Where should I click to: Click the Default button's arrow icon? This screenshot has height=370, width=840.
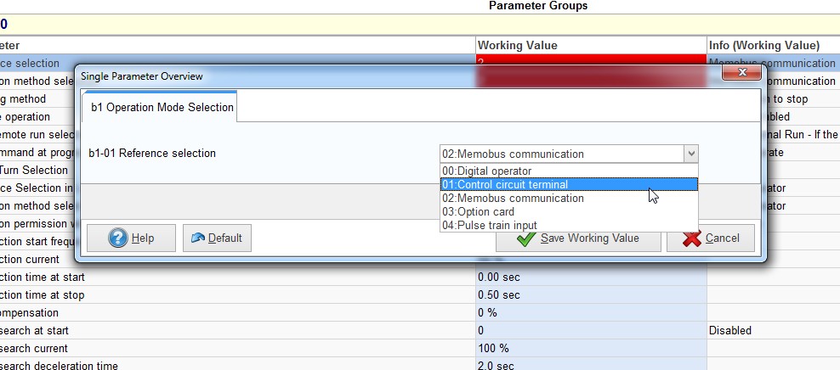pos(198,238)
